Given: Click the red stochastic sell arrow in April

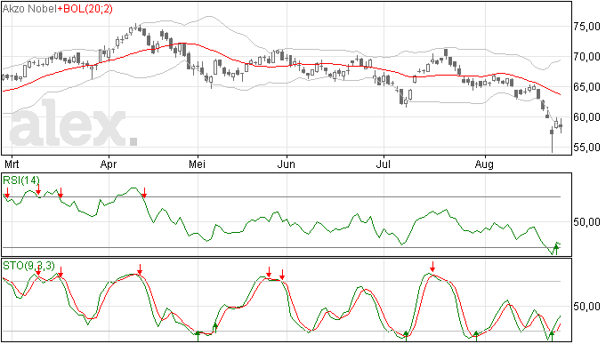Looking at the screenshot, I should coord(140,269).
